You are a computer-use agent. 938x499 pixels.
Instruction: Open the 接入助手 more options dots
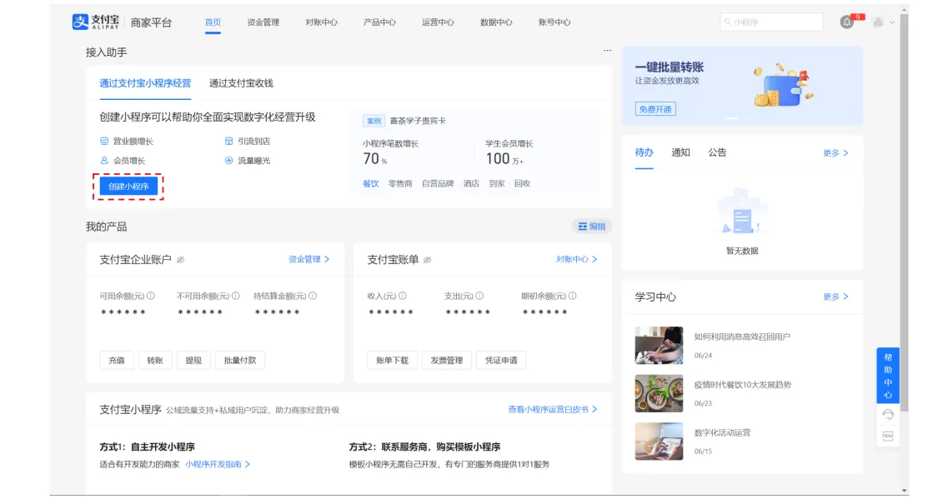click(607, 50)
